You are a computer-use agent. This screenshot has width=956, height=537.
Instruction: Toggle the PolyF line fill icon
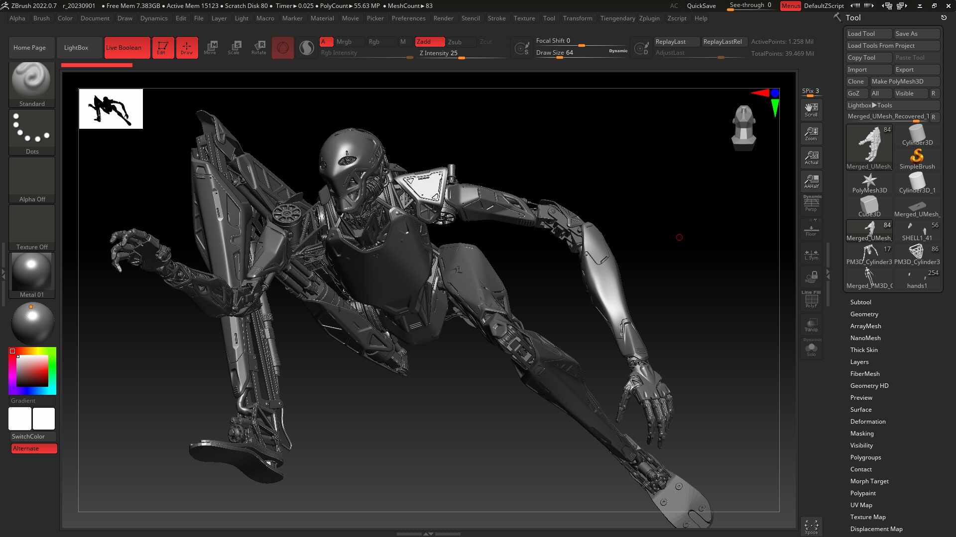point(811,300)
